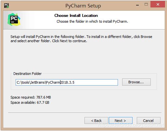
Task: Click the Space available 67.7 GB text
Action: pyautogui.click(x=30, y=102)
